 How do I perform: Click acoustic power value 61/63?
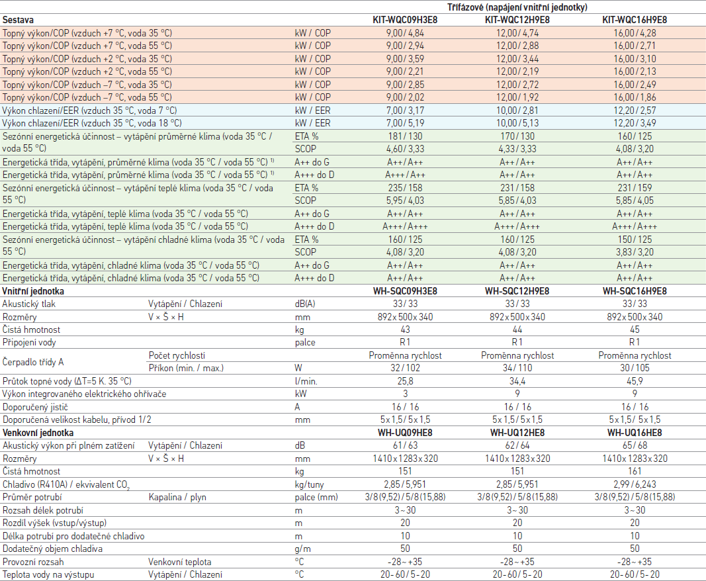405,445
